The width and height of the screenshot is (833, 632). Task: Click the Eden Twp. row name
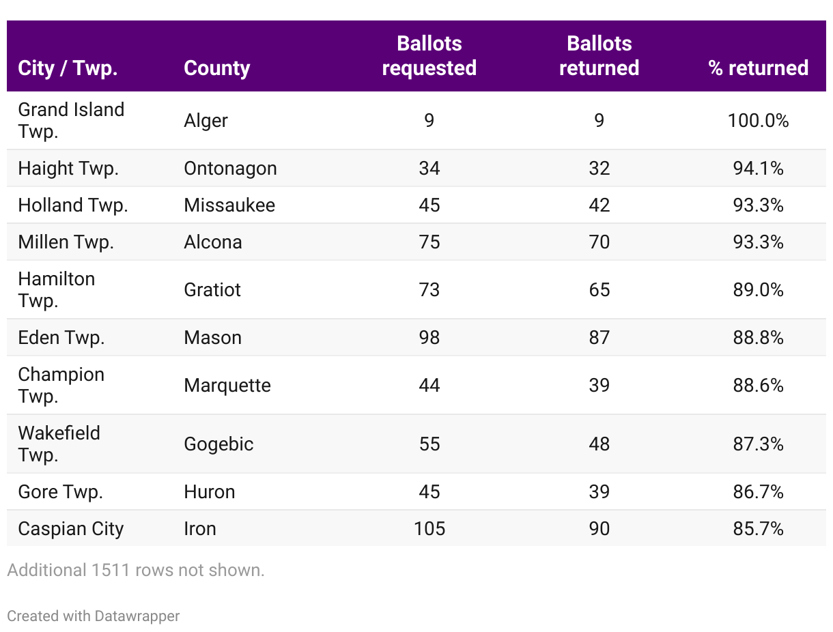pyautogui.click(x=61, y=338)
